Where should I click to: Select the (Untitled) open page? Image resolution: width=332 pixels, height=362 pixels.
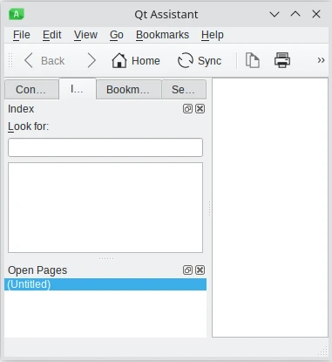105,284
